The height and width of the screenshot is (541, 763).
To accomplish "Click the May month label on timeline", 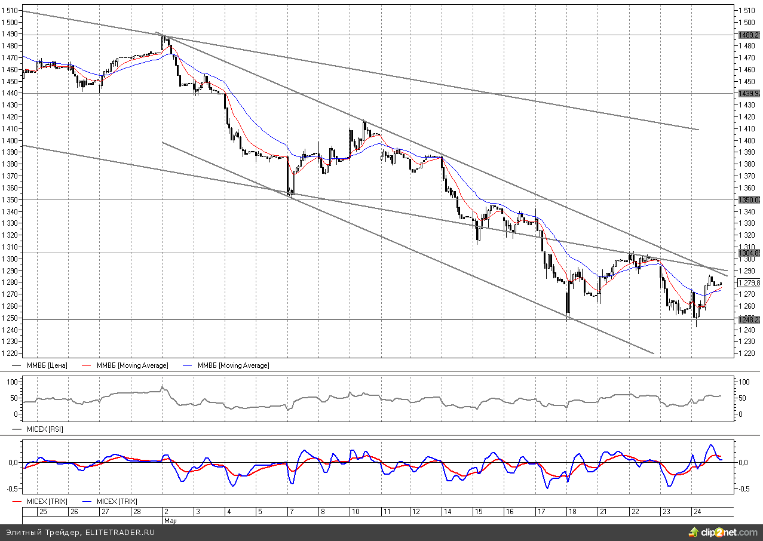I will (x=170, y=520).
